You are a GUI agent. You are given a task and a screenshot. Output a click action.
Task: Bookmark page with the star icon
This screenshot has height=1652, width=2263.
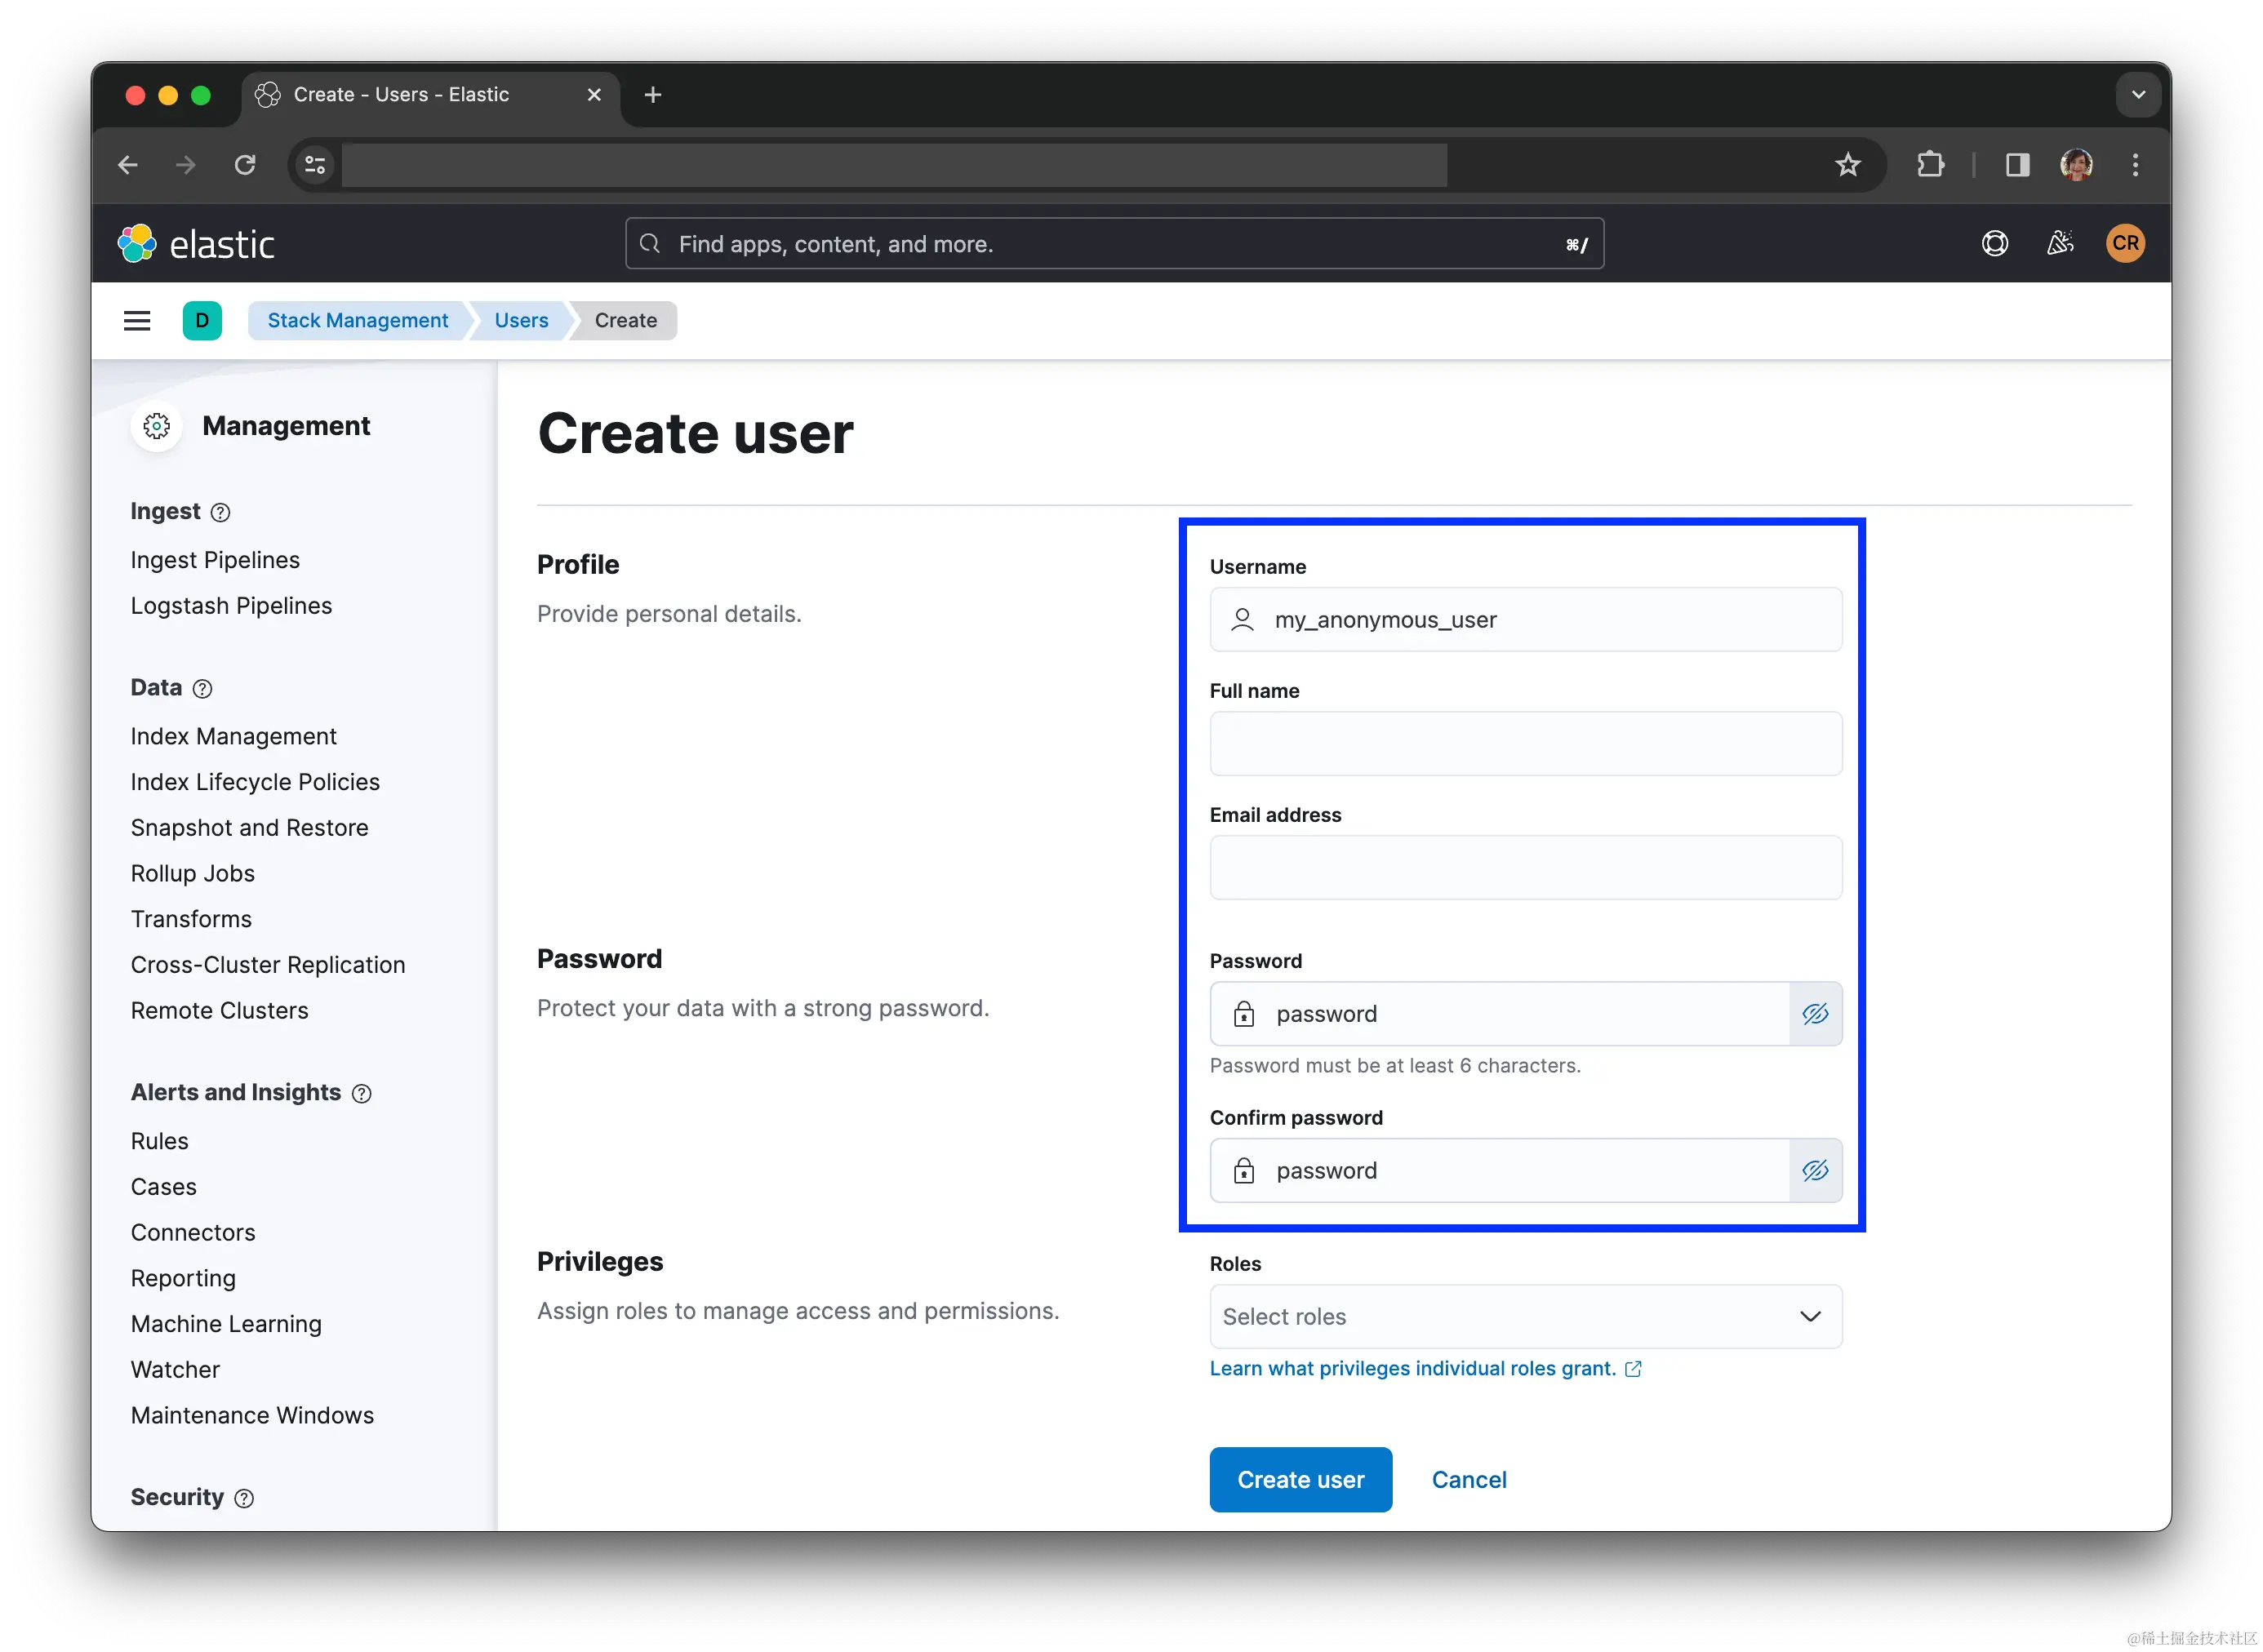pyautogui.click(x=1847, y=165)
